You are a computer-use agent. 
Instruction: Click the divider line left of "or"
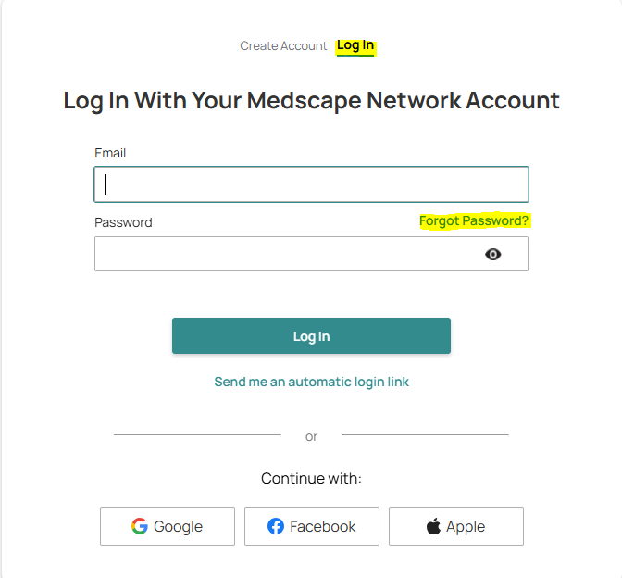197,434
